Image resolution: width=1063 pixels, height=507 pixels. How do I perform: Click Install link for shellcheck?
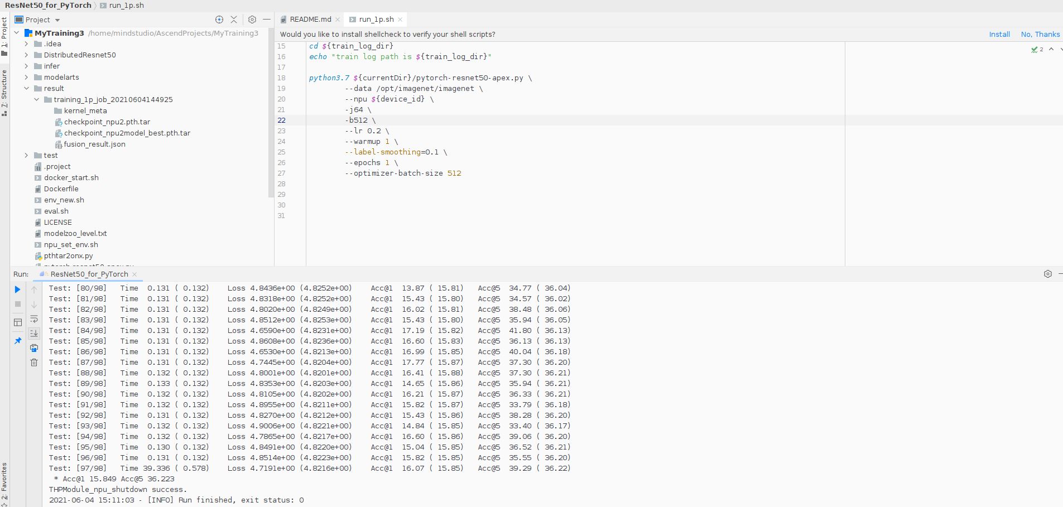coord(999,35)
